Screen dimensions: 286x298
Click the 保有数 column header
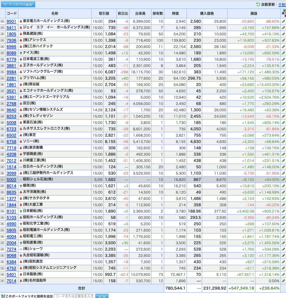(158, 13)
